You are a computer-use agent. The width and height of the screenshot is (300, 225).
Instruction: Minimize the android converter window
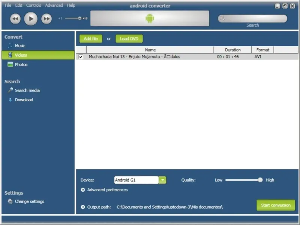tap(277, 6)
